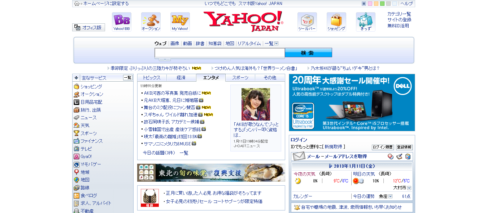This screenshot has width=487, height=213.
Task: Select the gray theme color swatch
Action: (388, 4)
